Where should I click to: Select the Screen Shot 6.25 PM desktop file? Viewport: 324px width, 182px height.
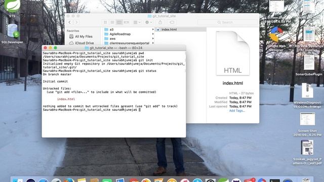(x=307, y=124)
